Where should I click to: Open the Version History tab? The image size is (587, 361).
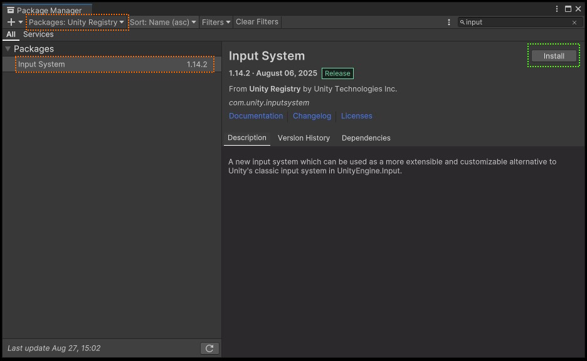coord(304,138)
